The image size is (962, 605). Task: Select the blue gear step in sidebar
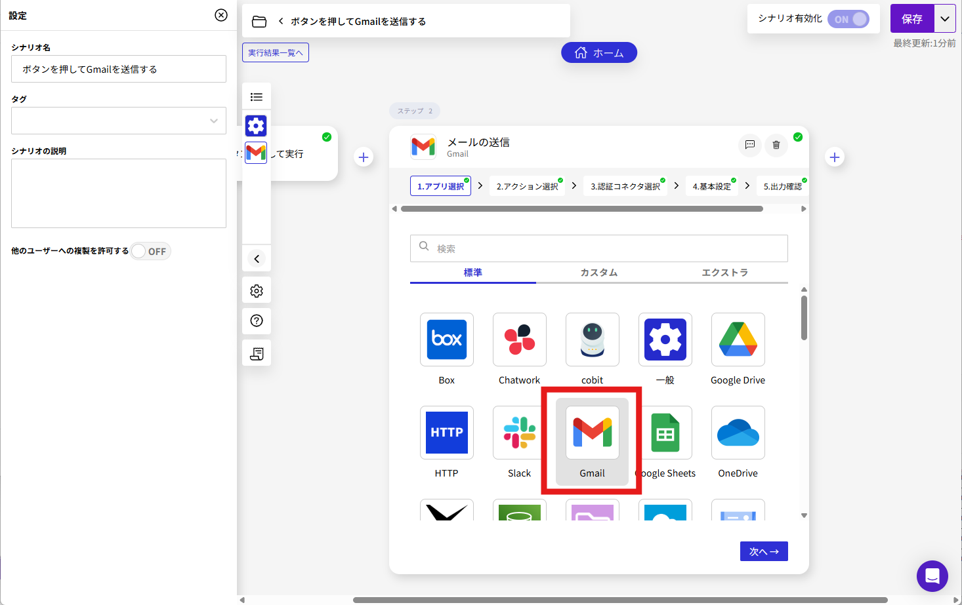pos(256,125)
